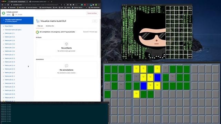This screenshot has height=124, width=221.
Task: Open the Security Question bookmarks folder
Action: 32,8
